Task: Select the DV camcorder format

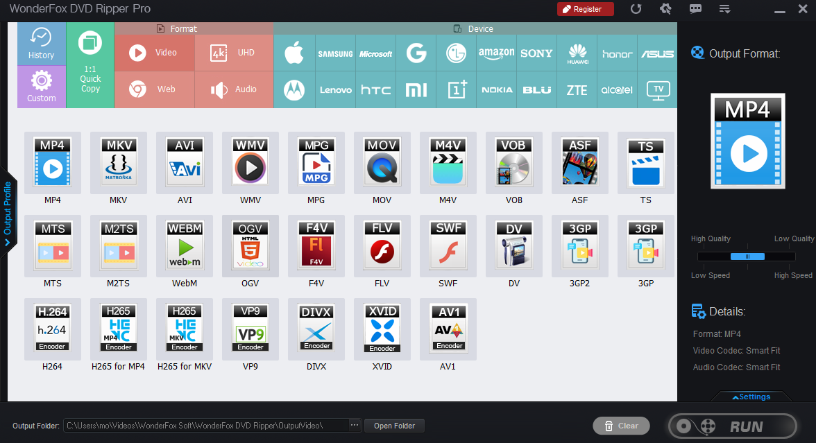Action: tap(514, 245)
